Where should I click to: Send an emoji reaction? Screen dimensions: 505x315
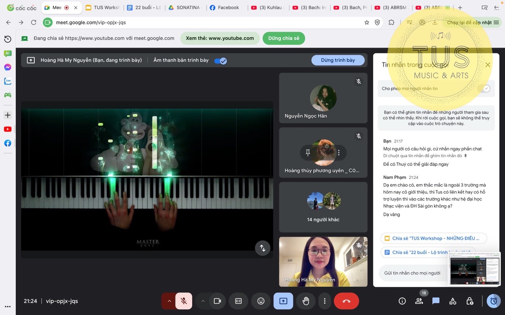point(260,301)
